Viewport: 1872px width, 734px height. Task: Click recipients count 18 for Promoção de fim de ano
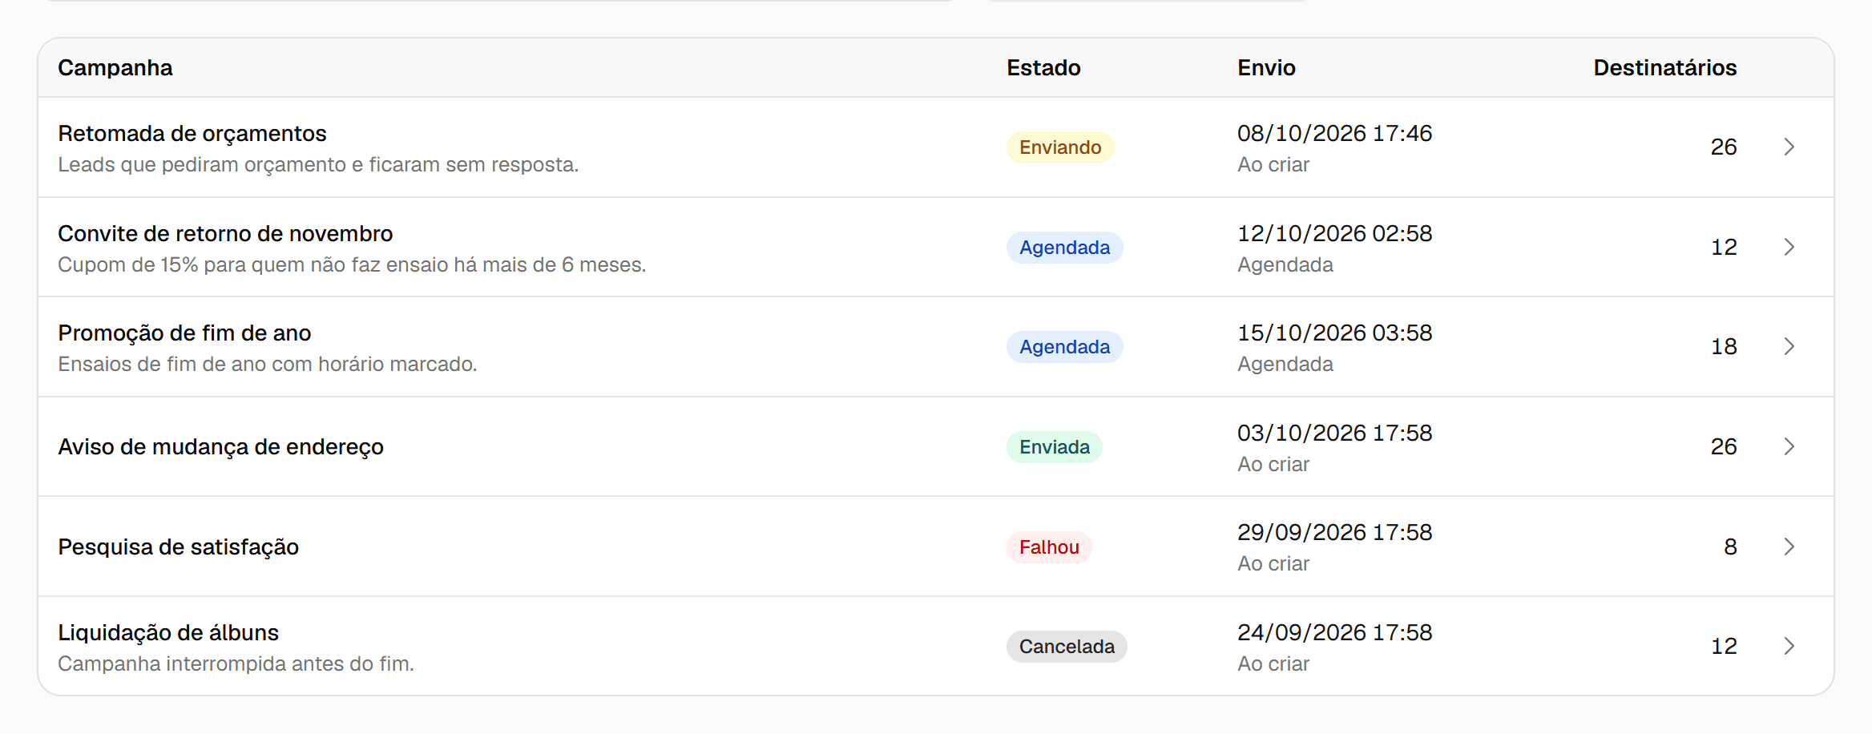(1724, 346)
